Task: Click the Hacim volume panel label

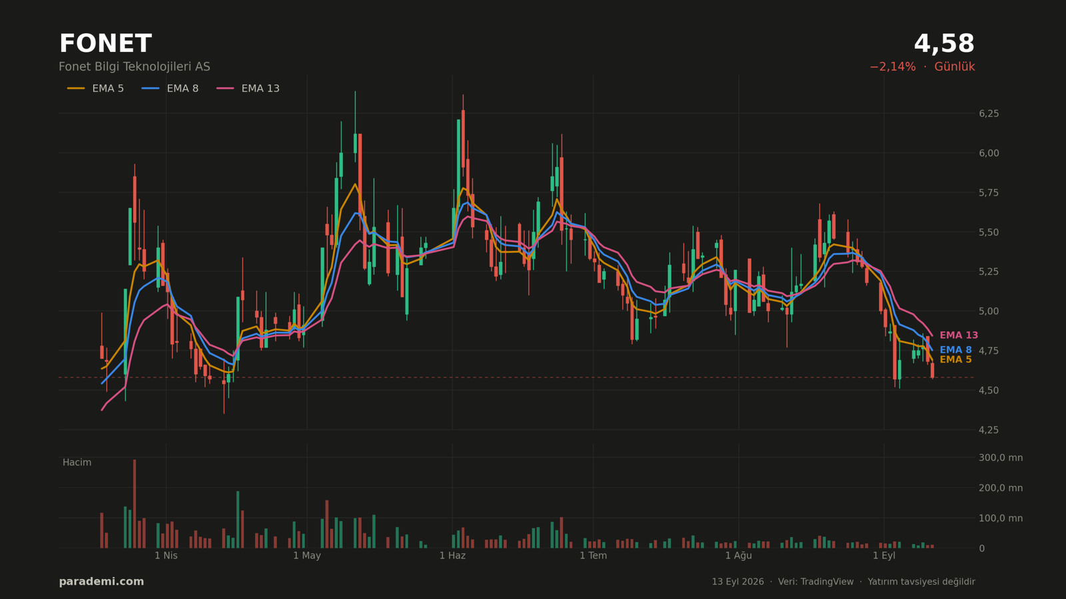Action: pos(77,463)
